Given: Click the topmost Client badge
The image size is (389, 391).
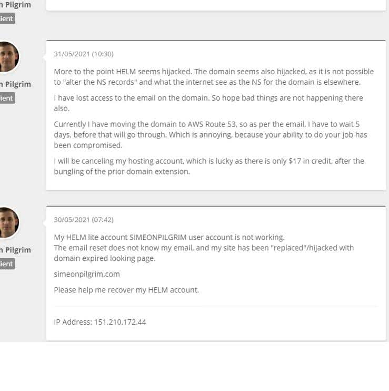Looking at the screenshot, I should click(7, 18).
